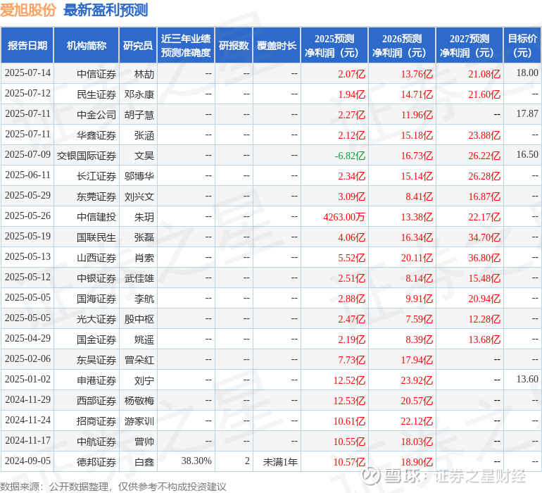The width and height of the screenshot is (542, 493).
Task: Select the 报告日期 column header
Action: pos(27,45)
